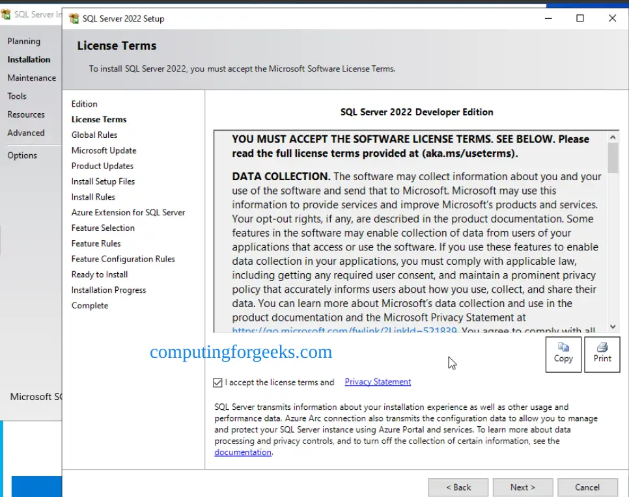This screenshot has width=629, height=497.
Task: Click the license text scrollbar thumb
Action: click(x=613, y=158)
